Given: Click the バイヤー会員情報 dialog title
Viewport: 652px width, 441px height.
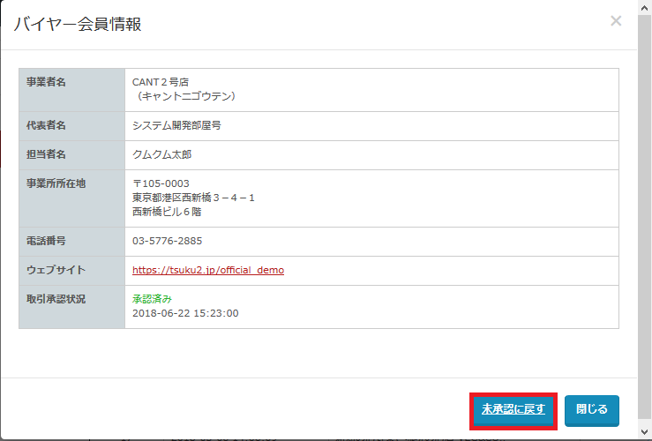Looking at the screenshot, I should click(x=78, y=25).
